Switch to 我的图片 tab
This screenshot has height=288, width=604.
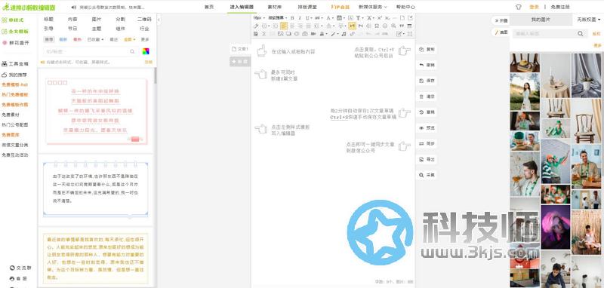click(541, 20)
